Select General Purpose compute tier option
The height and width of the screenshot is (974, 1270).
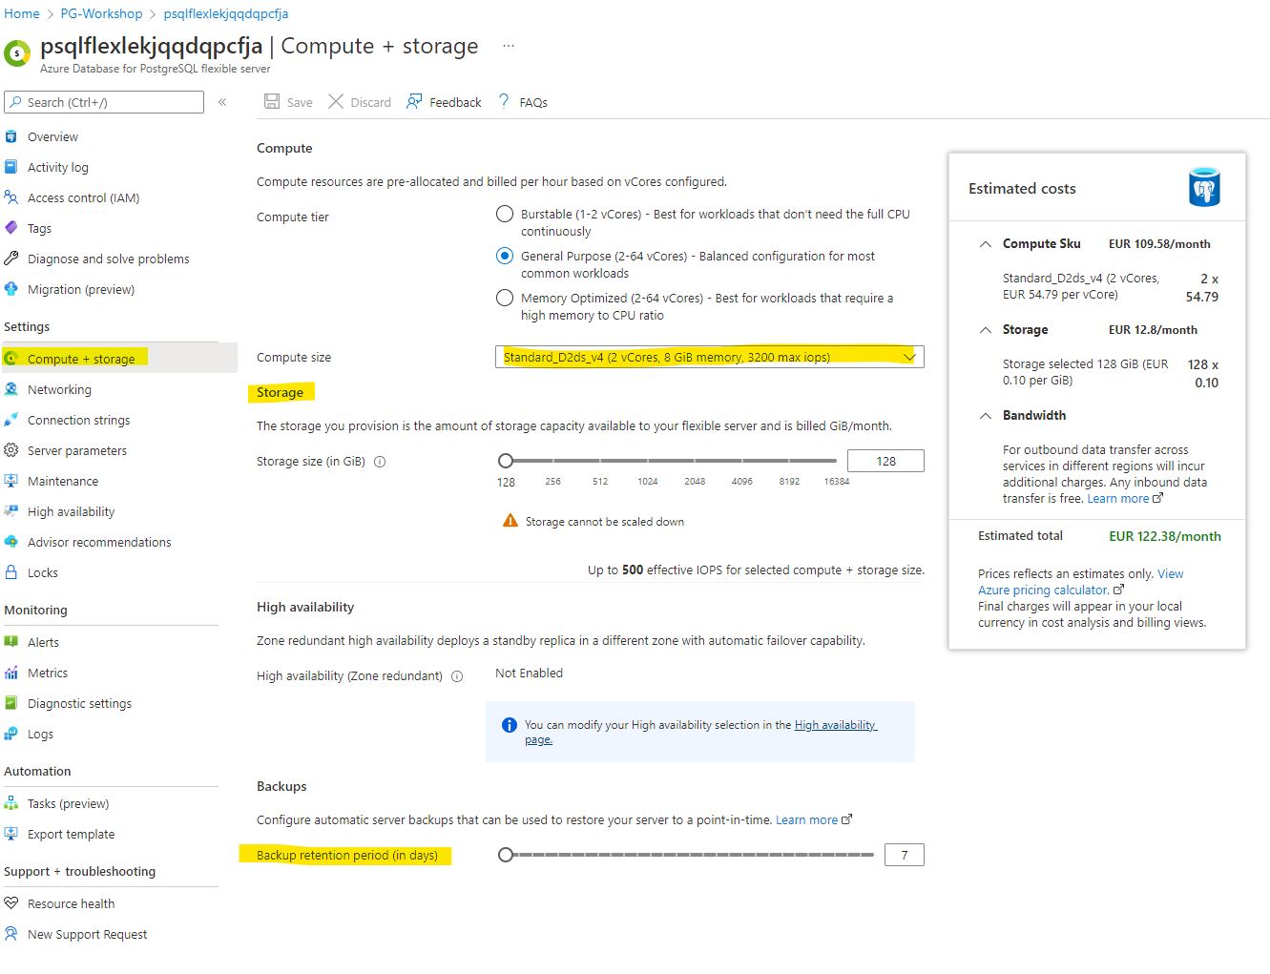(505, 256)
